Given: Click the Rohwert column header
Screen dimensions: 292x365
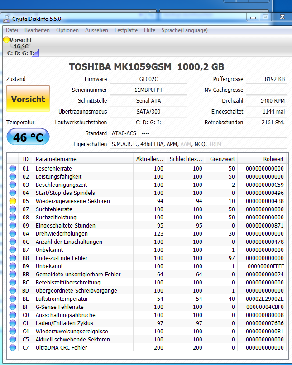Looking at the screenshot, I should pos(262,159).
